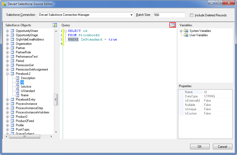Viewport: 237px width, 155px height.
Task: Click the DataType property value STRING
Action: [209, 96]
